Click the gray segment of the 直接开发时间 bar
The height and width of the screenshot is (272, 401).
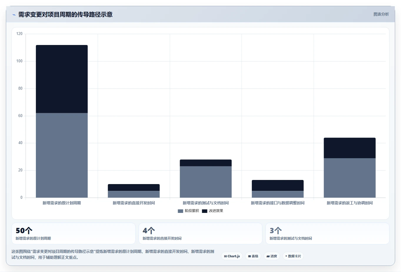tap(134, 194)
